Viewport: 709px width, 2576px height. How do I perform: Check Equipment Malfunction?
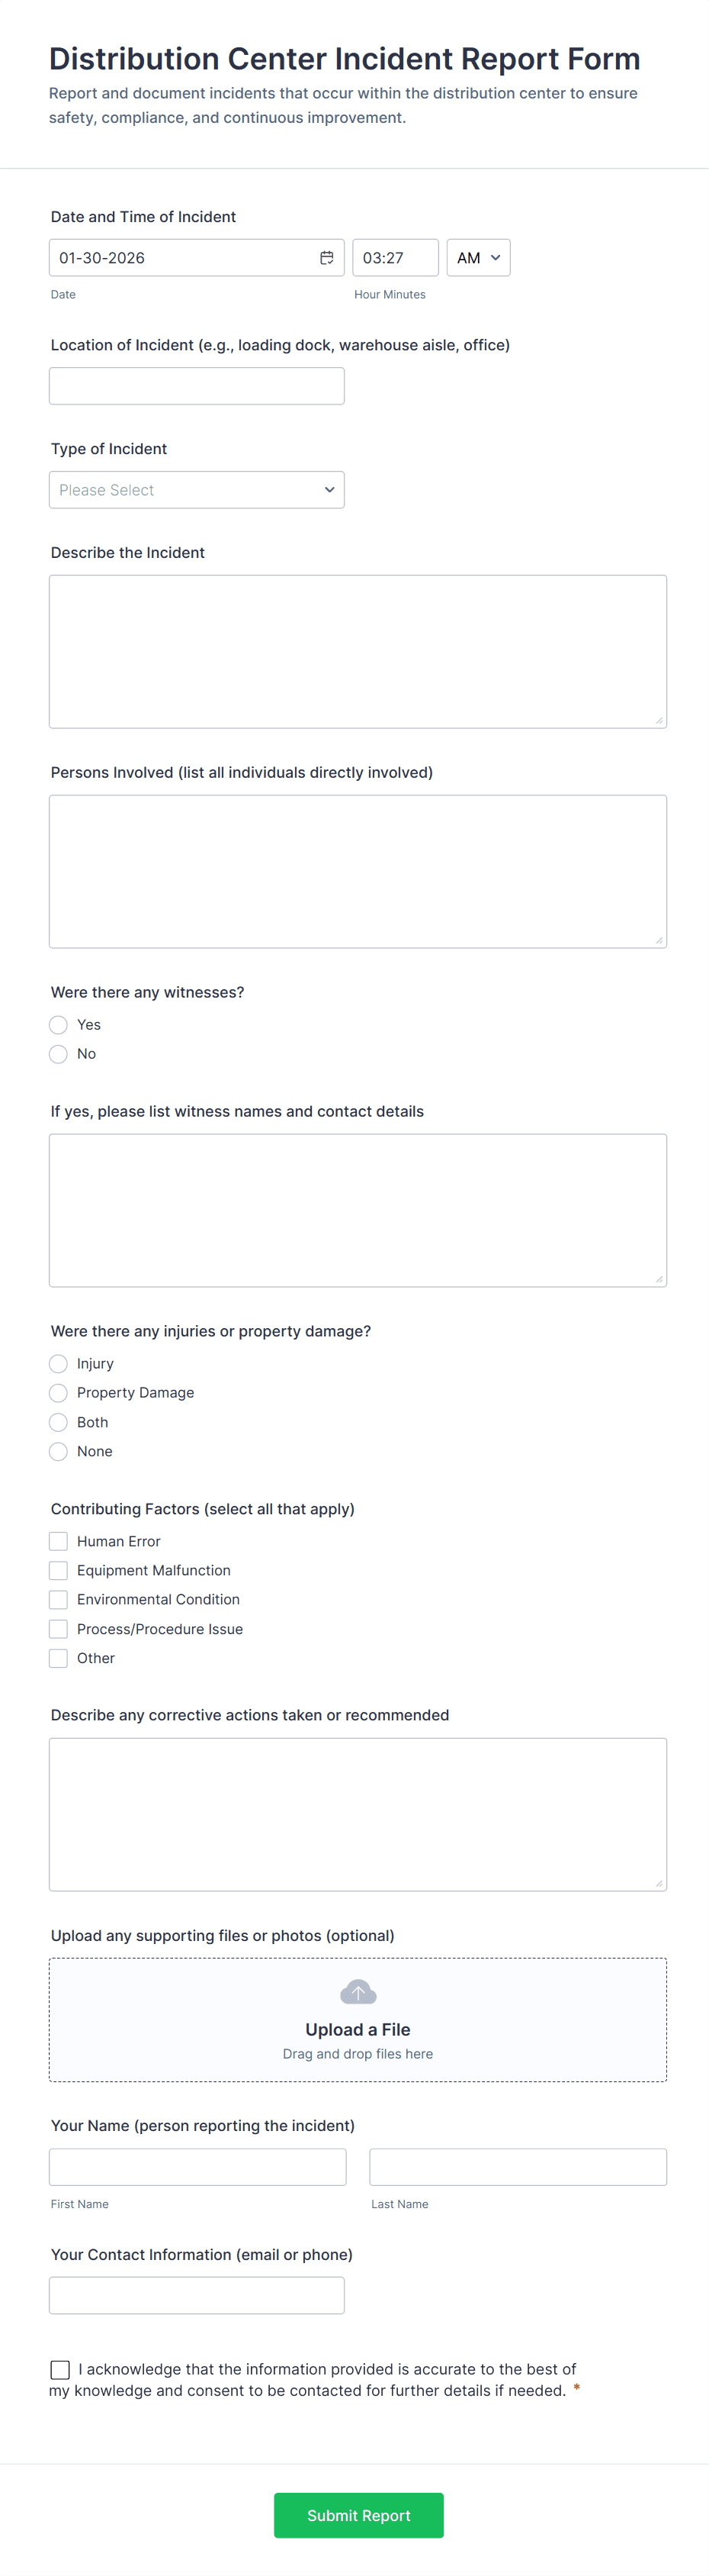coord(58,1569)
